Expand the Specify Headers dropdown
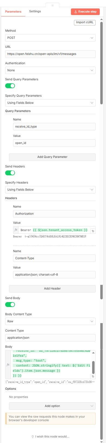The height and width of the screenshot is (443, 106). (50, 190)
